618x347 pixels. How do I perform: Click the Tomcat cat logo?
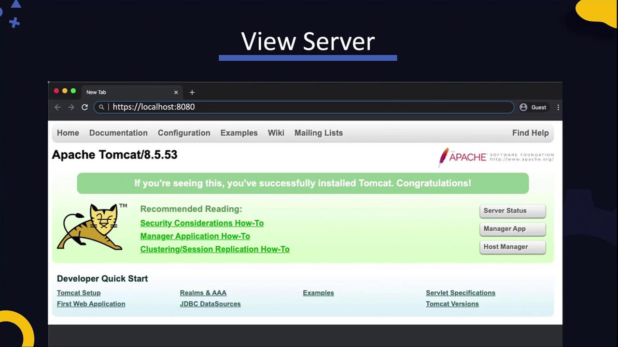coord(92,227)
